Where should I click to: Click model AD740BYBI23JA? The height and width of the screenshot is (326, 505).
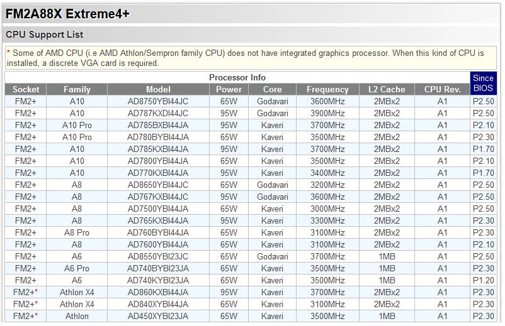pos(158,268)
